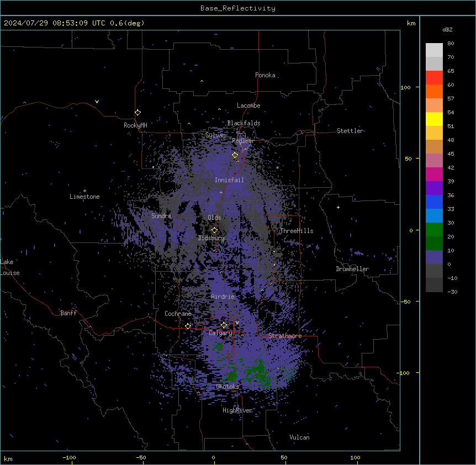Click the 100 tick on right vertical axis
This screenshot has width=476, height=465.
pyautogui.click(x=405, y=87)
